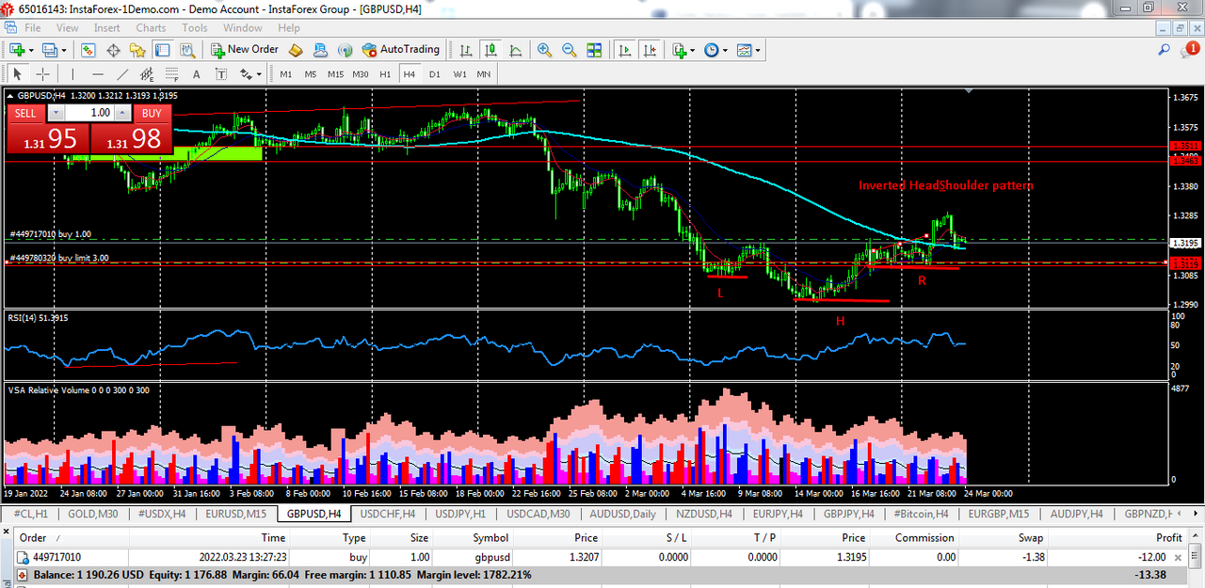
Task: Toggle the Terminal panel icon
Action: 162,50
